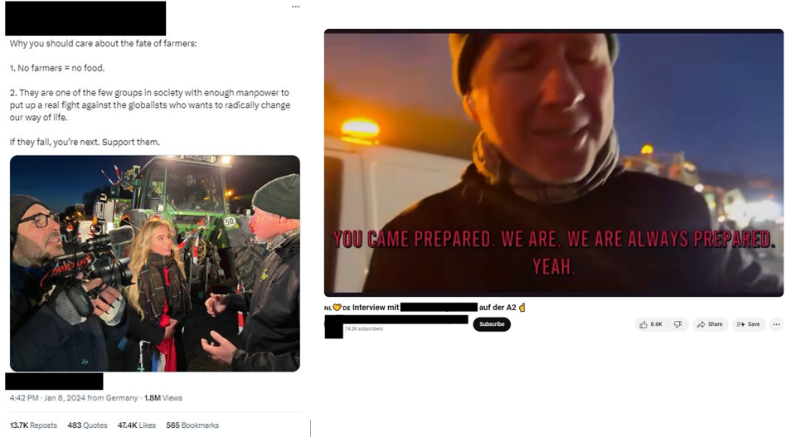This screenshot has height=442, width=796.
Task: Click the 1.8M Views count
Action: tap(163, 398)
